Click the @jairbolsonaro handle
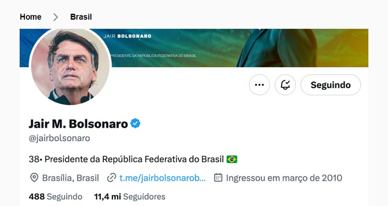This screenshot has height=206, width=388. 59,138
